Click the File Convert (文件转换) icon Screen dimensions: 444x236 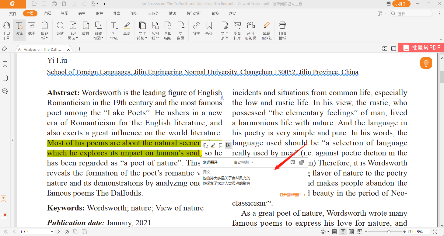(142, 26)
